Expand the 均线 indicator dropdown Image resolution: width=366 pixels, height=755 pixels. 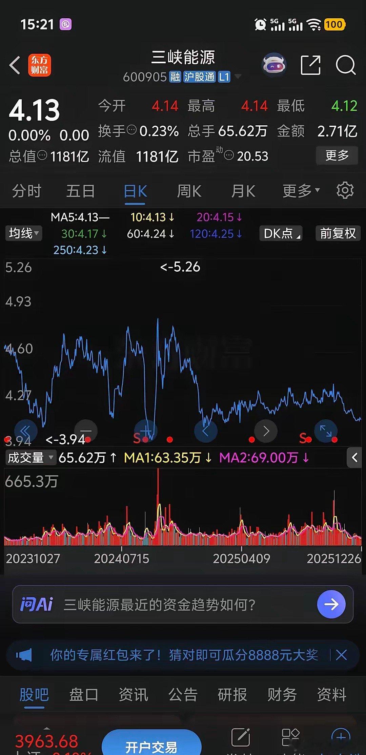pos(24,233)
